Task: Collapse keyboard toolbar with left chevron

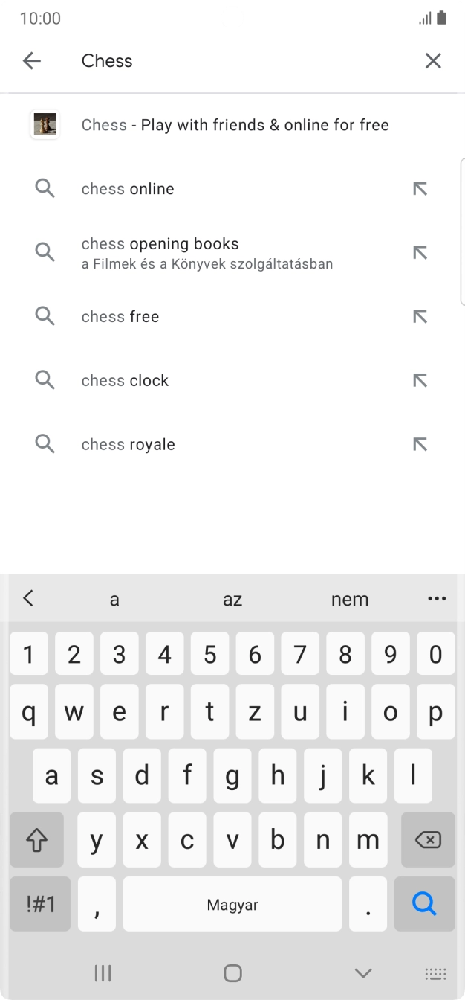Action: [x=28, y=598]
